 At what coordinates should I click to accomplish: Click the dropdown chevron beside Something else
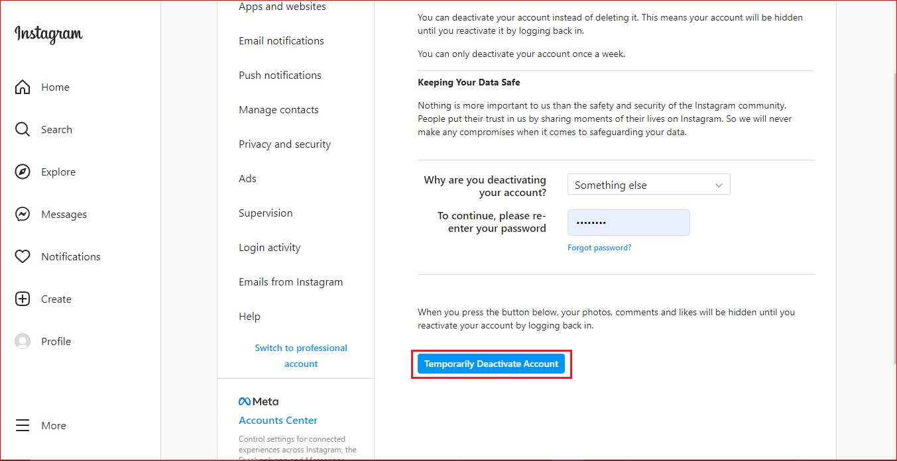(x=719, y=185)
